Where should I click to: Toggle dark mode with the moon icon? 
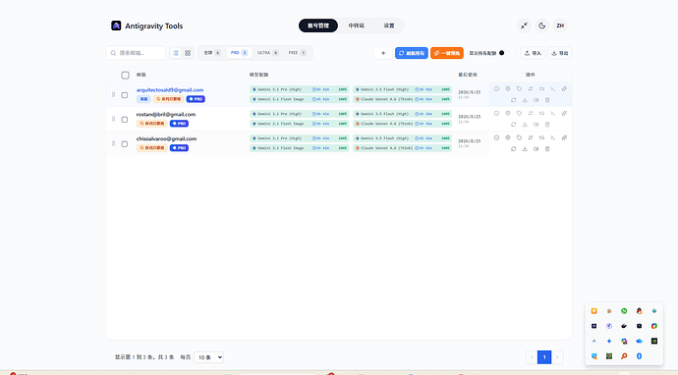click(541, 26)
